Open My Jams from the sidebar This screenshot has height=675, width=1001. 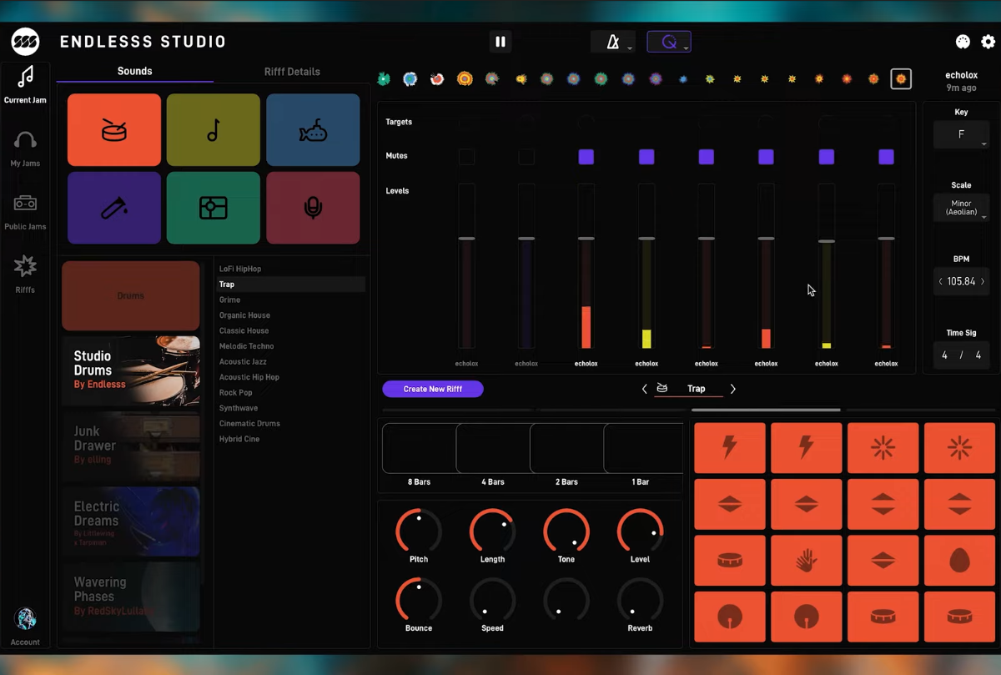click(25, 148)
